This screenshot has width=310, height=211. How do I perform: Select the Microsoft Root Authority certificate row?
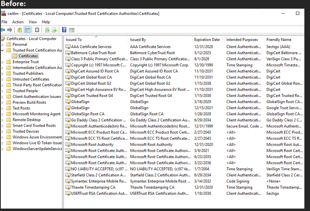click(x=92, y=145)
